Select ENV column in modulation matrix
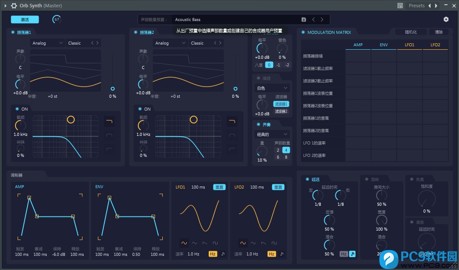Screen dimensions: 459x270 [x=384, y=45]
